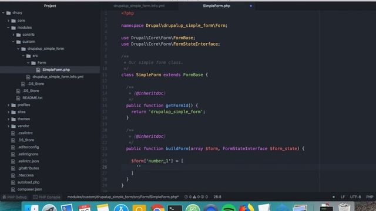Click the core folder icon

coord(14,21)
